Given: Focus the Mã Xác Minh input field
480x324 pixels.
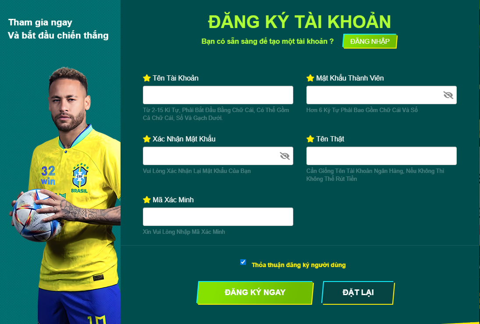Looking at the screenshot, I should (x=218, y=217).
